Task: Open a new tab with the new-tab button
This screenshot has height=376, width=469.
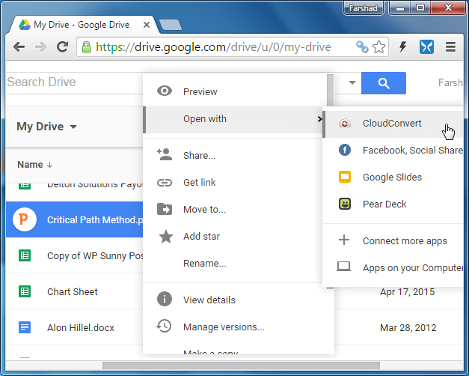Action: pyautogui.click(x=171, y=25)
